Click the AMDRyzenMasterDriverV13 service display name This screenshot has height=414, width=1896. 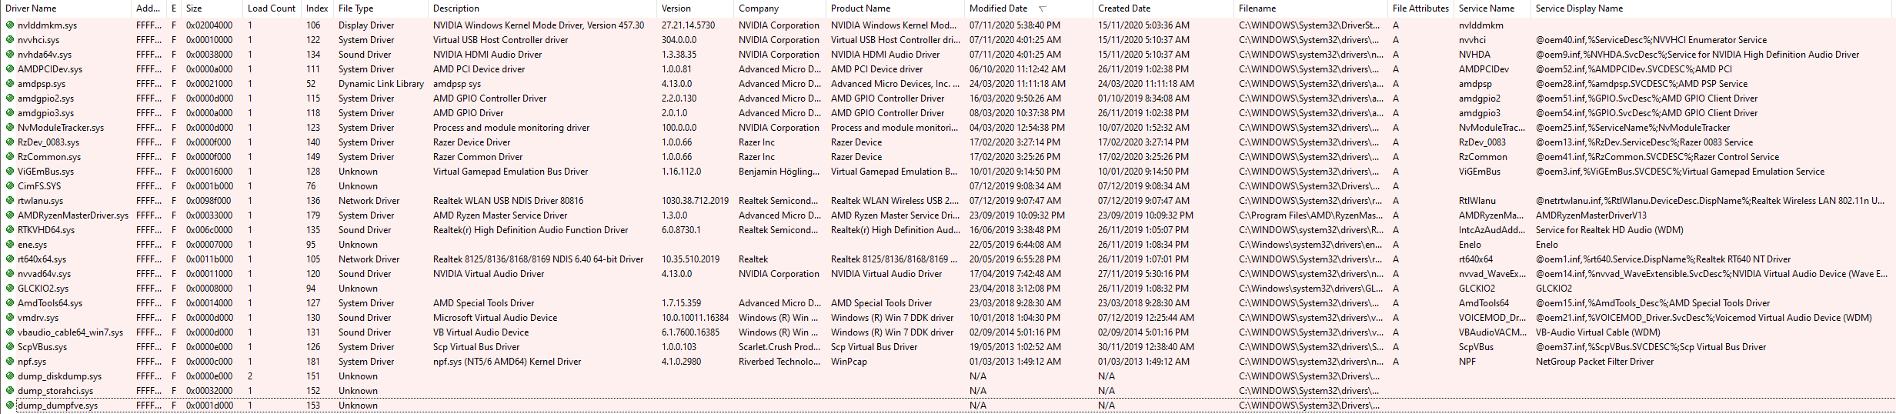click(1590, 215)
